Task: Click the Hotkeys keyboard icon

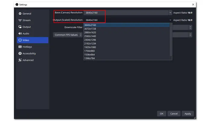Action: click(x=20, y=47)
